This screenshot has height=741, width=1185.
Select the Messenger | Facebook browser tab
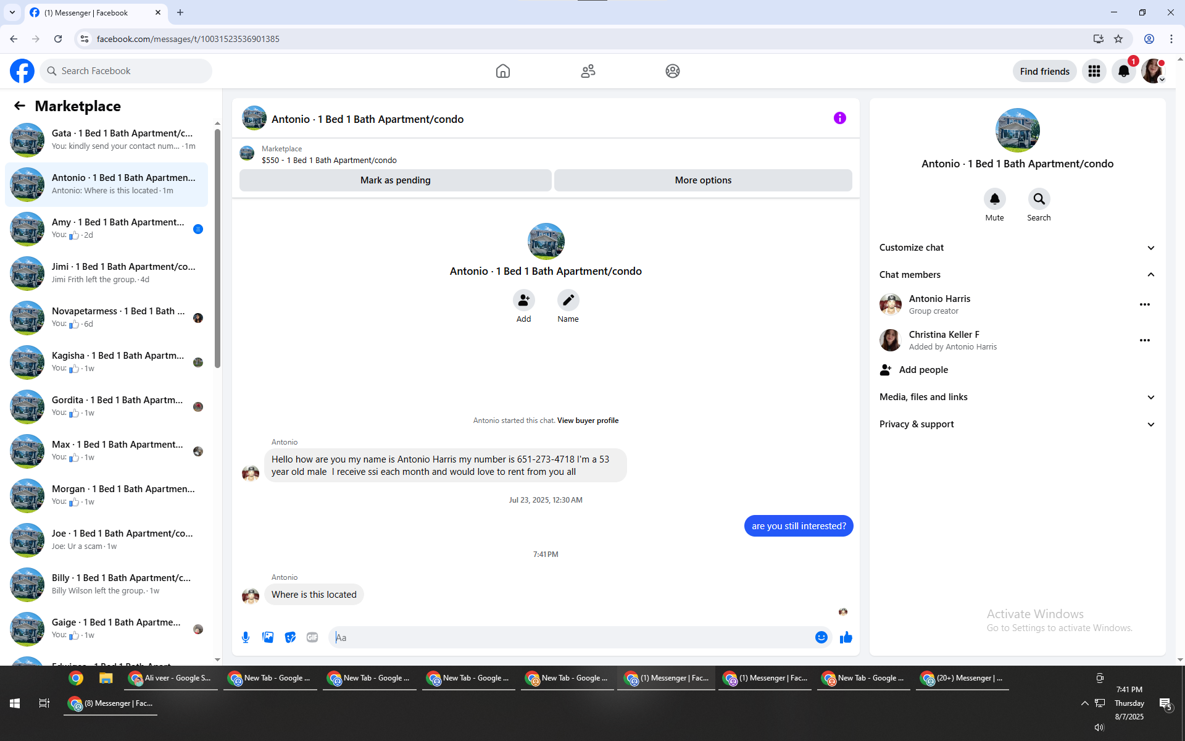point(96,12)
